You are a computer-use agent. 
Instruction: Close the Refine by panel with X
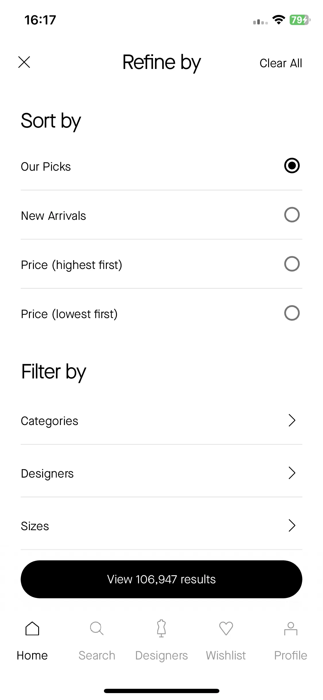[24, 62]
